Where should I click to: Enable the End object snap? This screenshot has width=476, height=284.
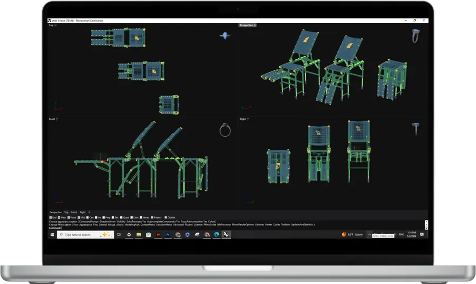coord(50,217)
